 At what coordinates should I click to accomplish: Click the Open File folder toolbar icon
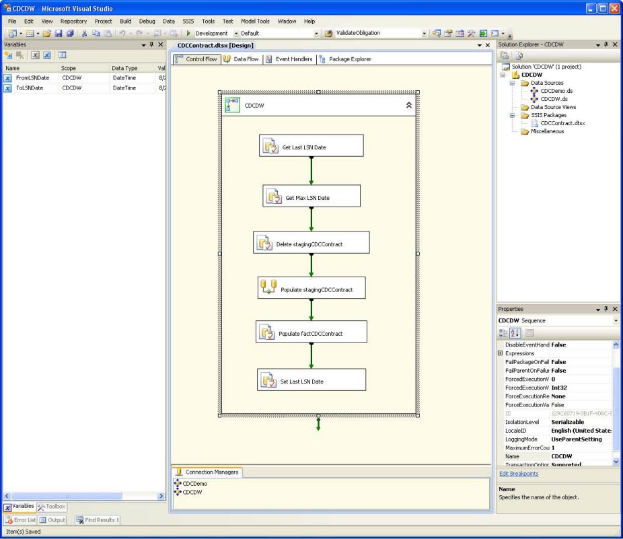point(47,33)
